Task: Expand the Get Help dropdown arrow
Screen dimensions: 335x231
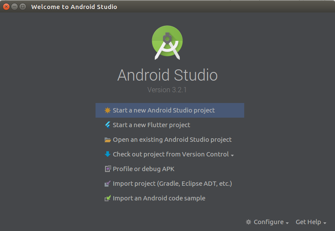Action: click(325, 223)
